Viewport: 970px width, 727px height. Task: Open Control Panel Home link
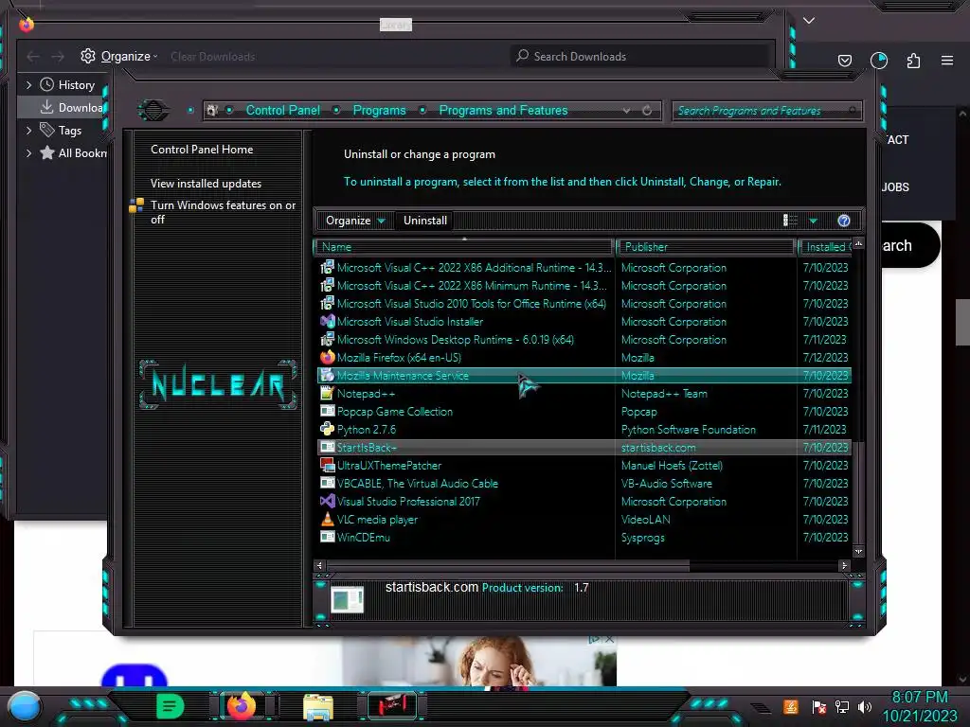pyautogui.click(x=202, y=150)
